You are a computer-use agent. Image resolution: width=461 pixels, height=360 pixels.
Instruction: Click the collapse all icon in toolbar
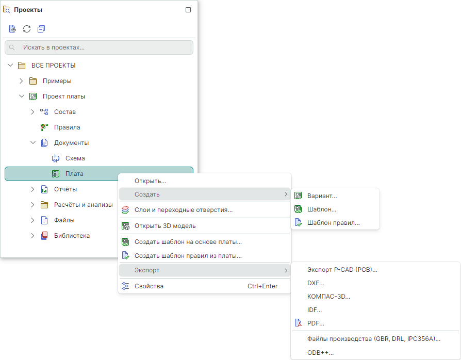41,29
